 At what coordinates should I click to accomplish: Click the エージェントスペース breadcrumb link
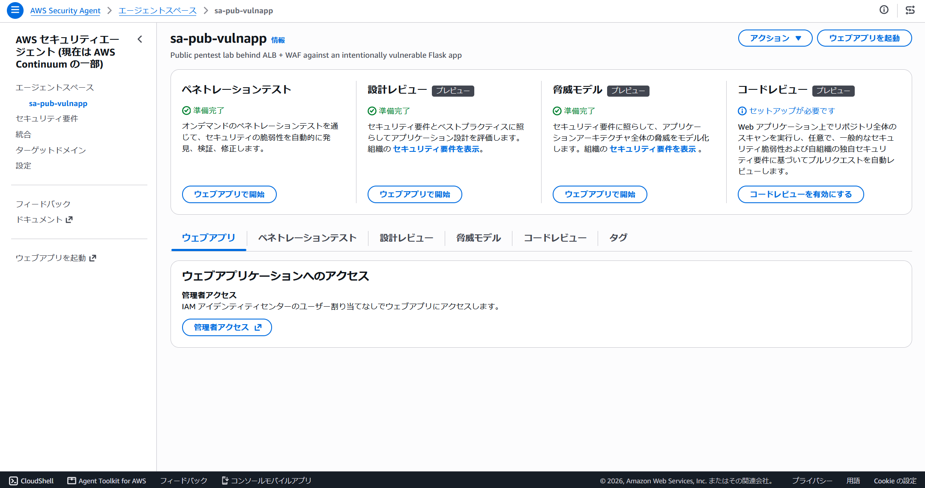pos(158,11)
